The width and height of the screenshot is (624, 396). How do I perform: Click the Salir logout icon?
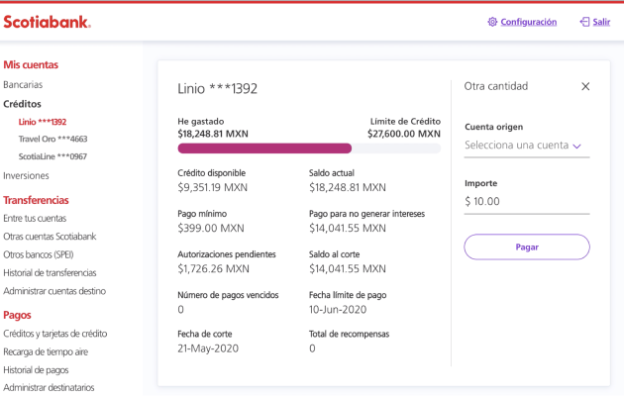[584, 22]
